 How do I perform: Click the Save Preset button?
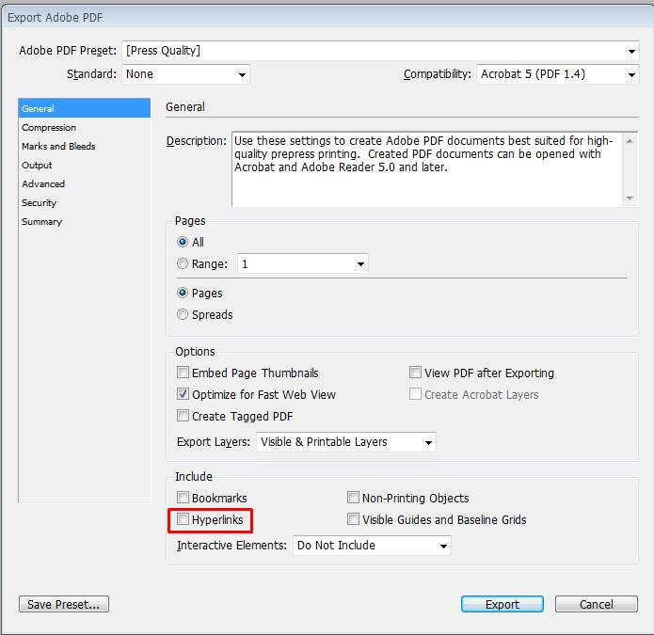(64, 604)
